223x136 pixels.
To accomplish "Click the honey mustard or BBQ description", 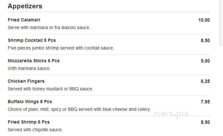I will coord(50,89).
